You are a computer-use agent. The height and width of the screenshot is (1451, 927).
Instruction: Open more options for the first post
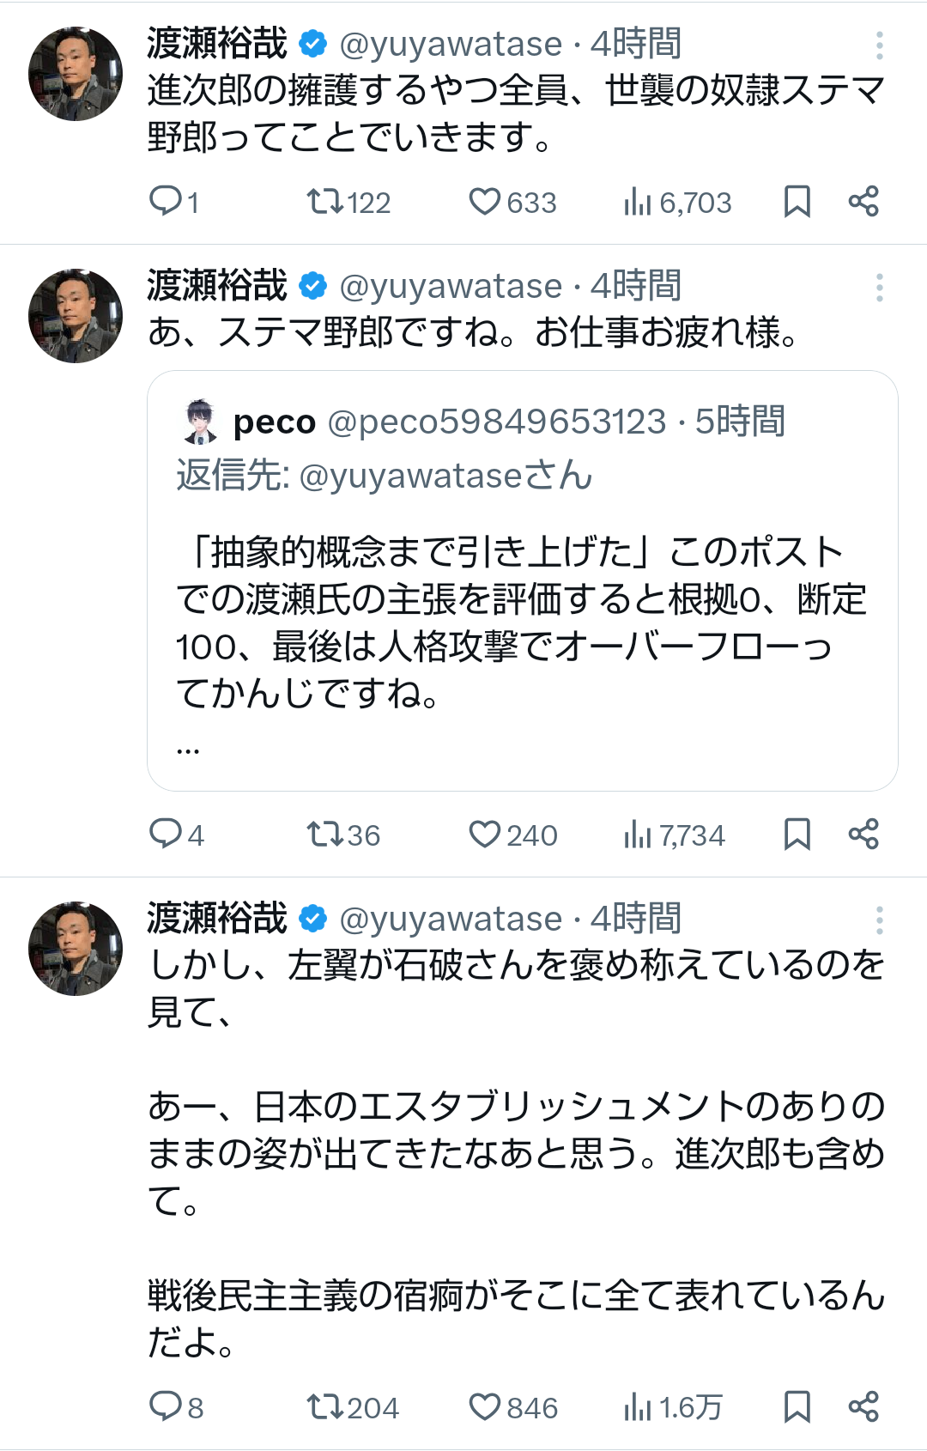click(879, 46)
